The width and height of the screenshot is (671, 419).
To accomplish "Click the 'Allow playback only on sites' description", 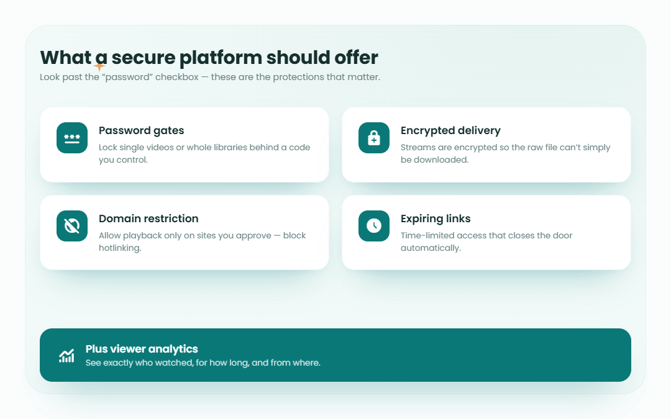I will (202, 241).
